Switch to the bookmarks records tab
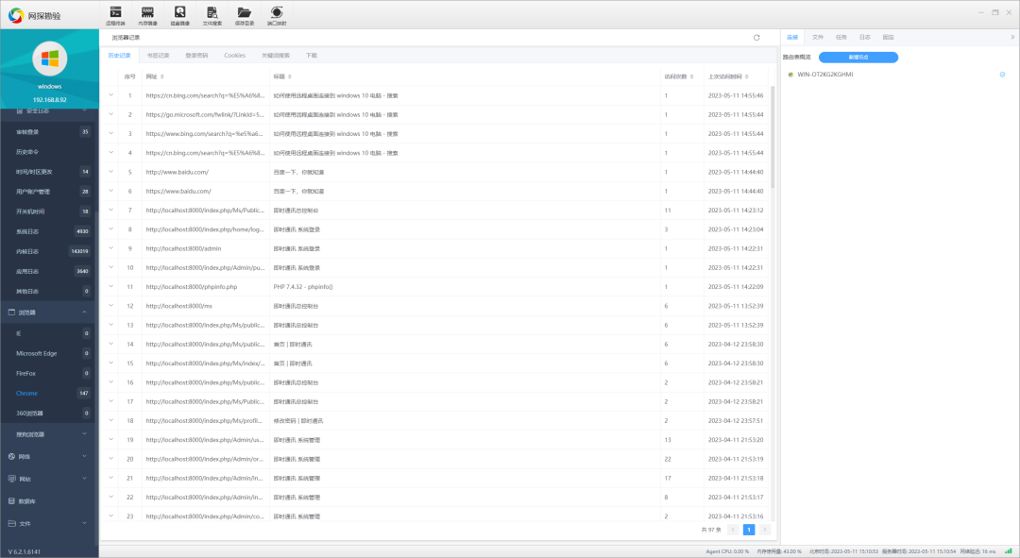 pos(158,56)
